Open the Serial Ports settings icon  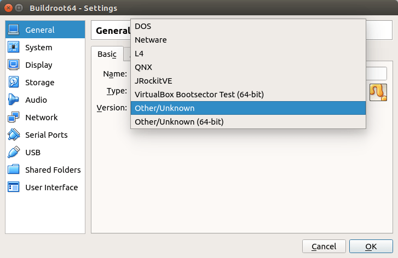point(14,135)
